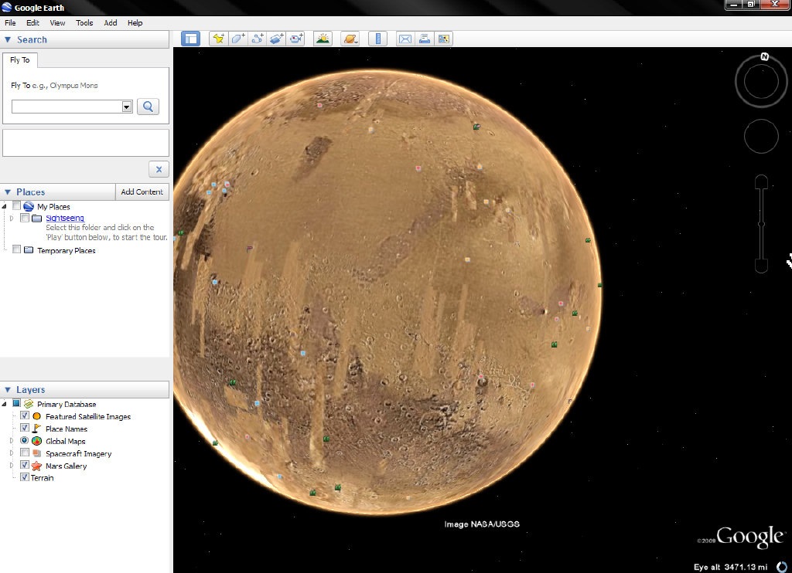792x573 pixels.
Task: Click the Temporary Places folder icon
Action: coord(29,249)
